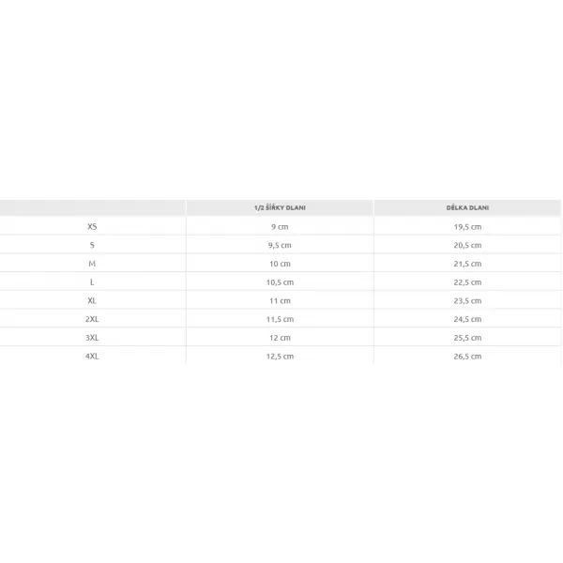Select the 4XL size row label
The width and height of the screenshot is (563, 563).
[92, 357]
